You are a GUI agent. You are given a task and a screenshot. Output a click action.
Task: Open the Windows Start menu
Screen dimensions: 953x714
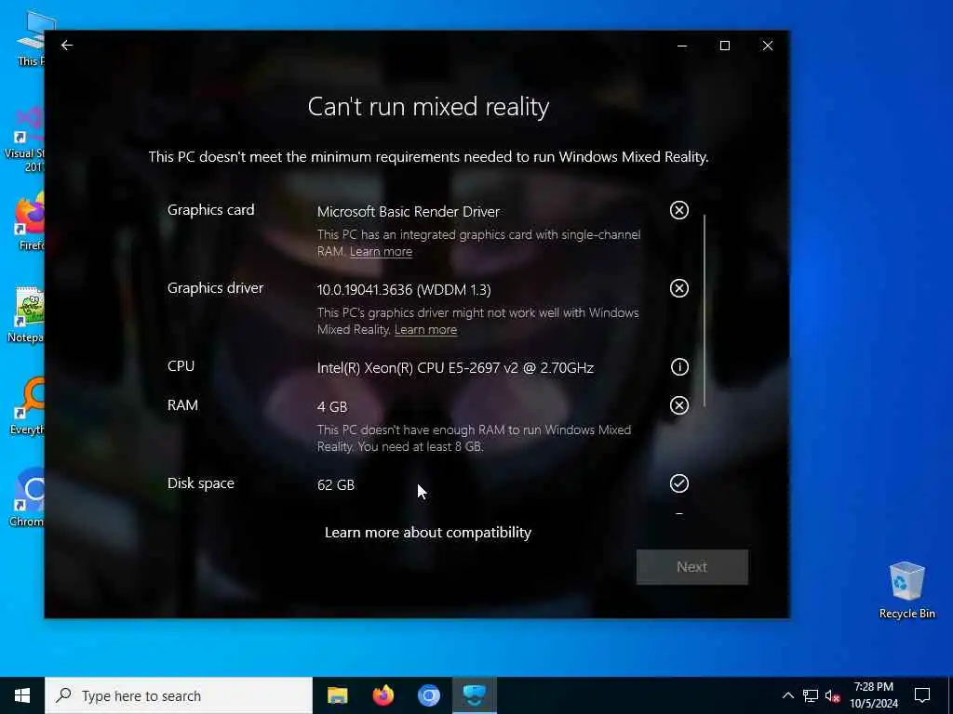[x=22, y=695]
